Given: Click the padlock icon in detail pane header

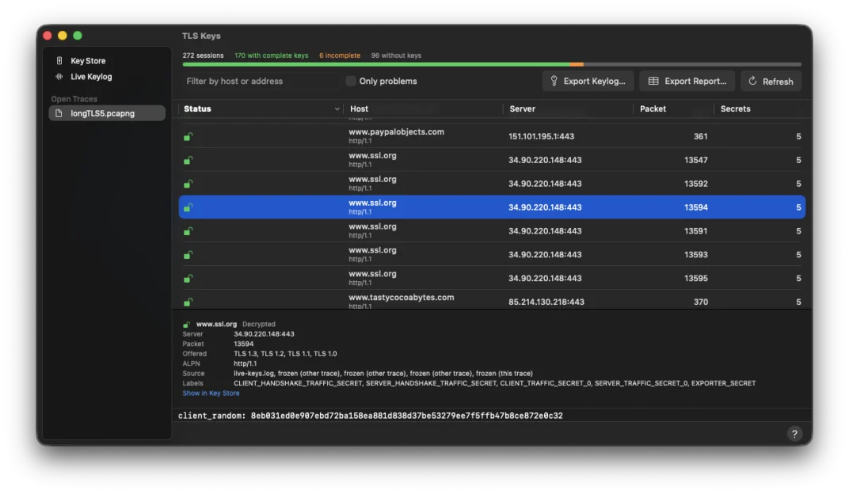Looking at the screenshot, I should (186, 325).
